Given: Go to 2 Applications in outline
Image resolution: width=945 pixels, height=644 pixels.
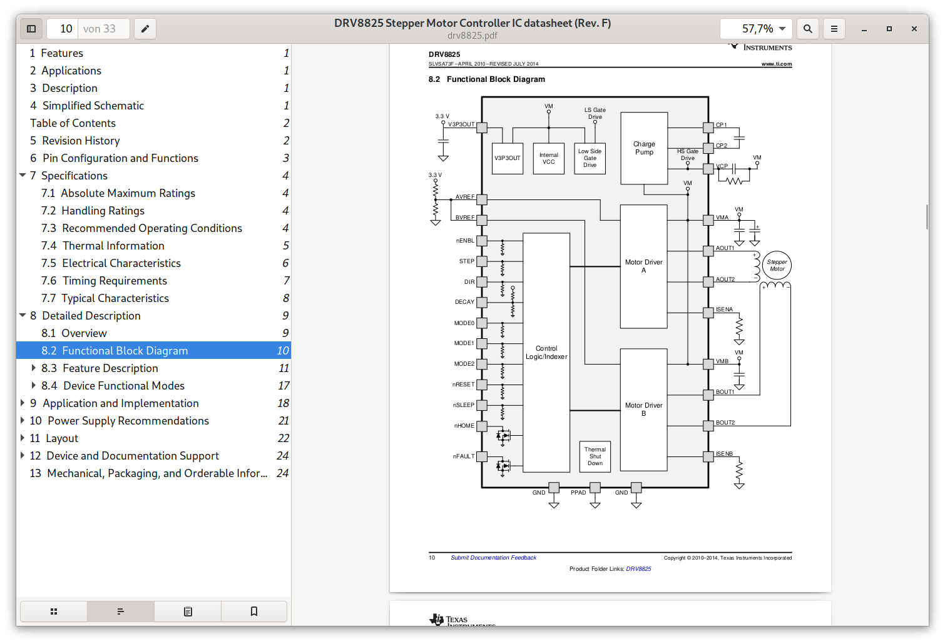Looking at the screenshot, I should [x=153, y=71].
